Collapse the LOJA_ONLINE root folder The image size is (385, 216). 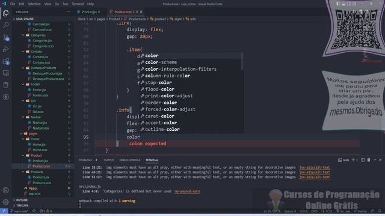point(25,19)
